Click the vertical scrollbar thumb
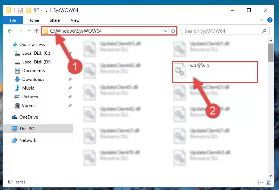Image resolution: width=279 pixels, height=190 pixels. tap(271, 53)
